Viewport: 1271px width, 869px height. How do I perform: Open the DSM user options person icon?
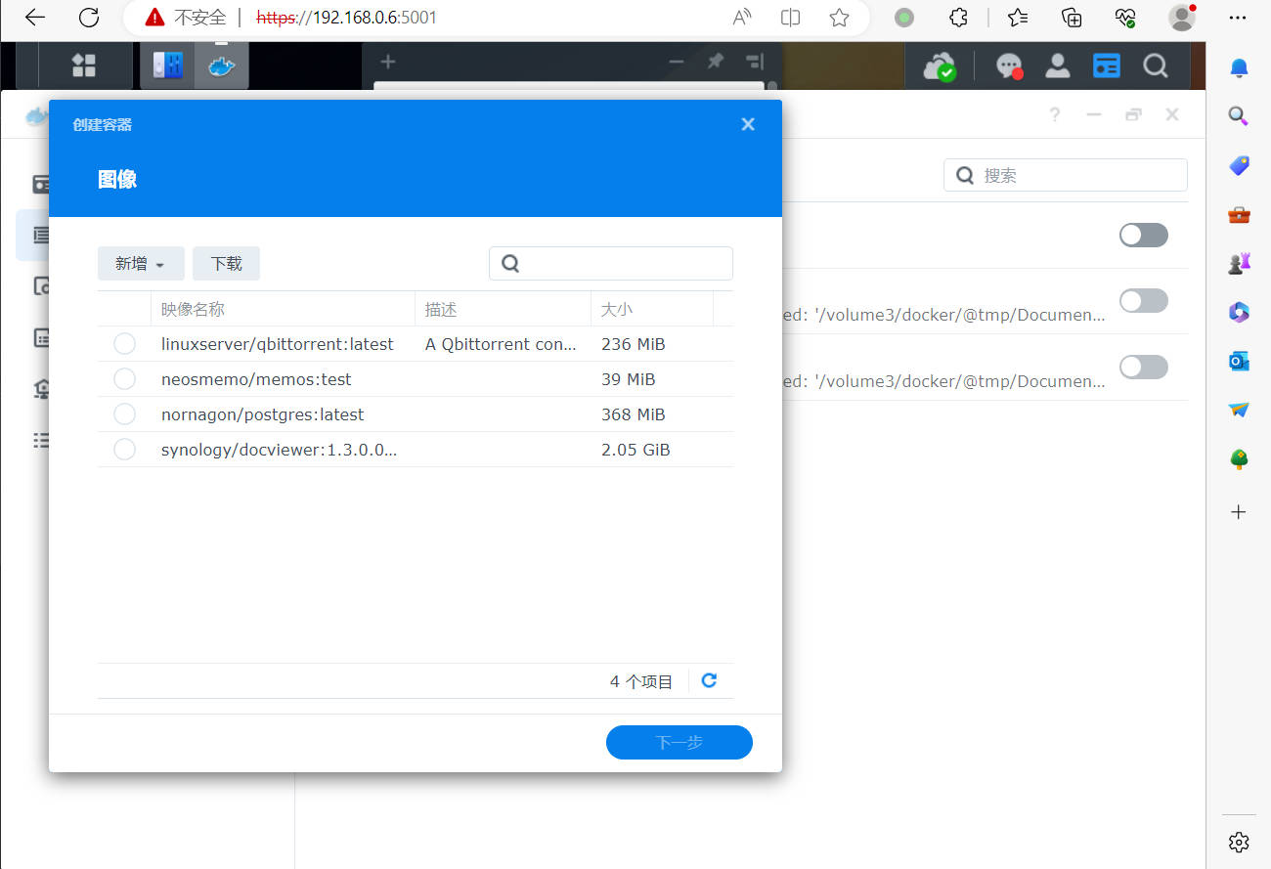[x=1057, y=65]
